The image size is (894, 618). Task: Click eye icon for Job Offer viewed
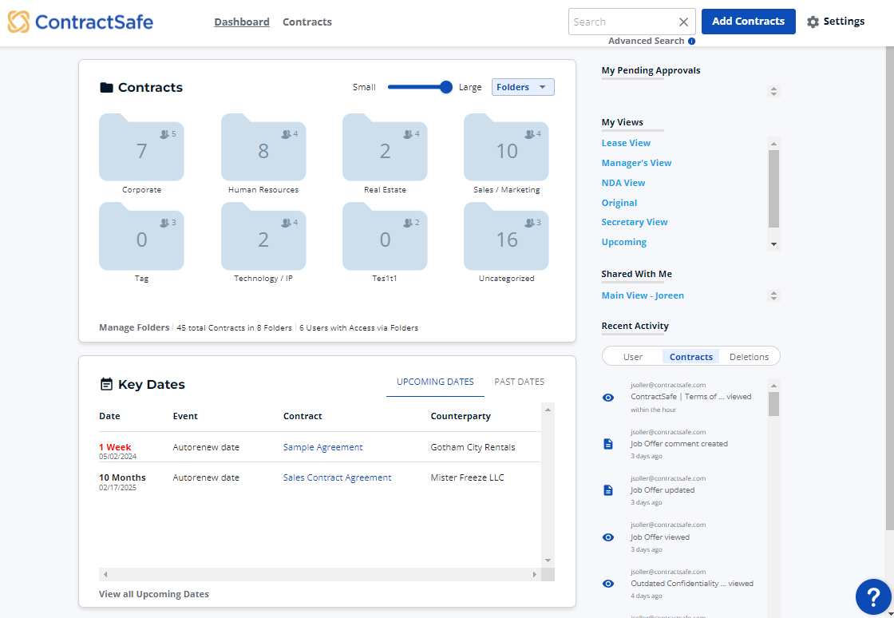pos(608,537)
